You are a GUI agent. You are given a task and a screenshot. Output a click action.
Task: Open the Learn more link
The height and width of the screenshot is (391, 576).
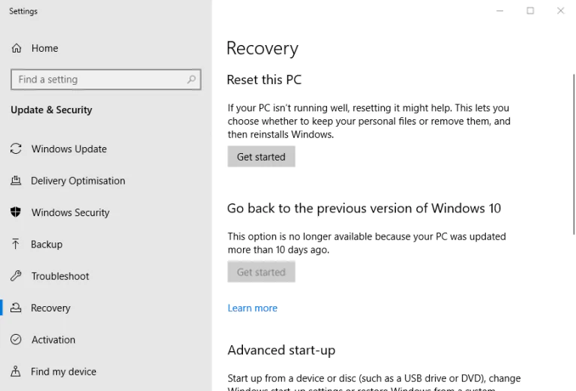[253, 308]
